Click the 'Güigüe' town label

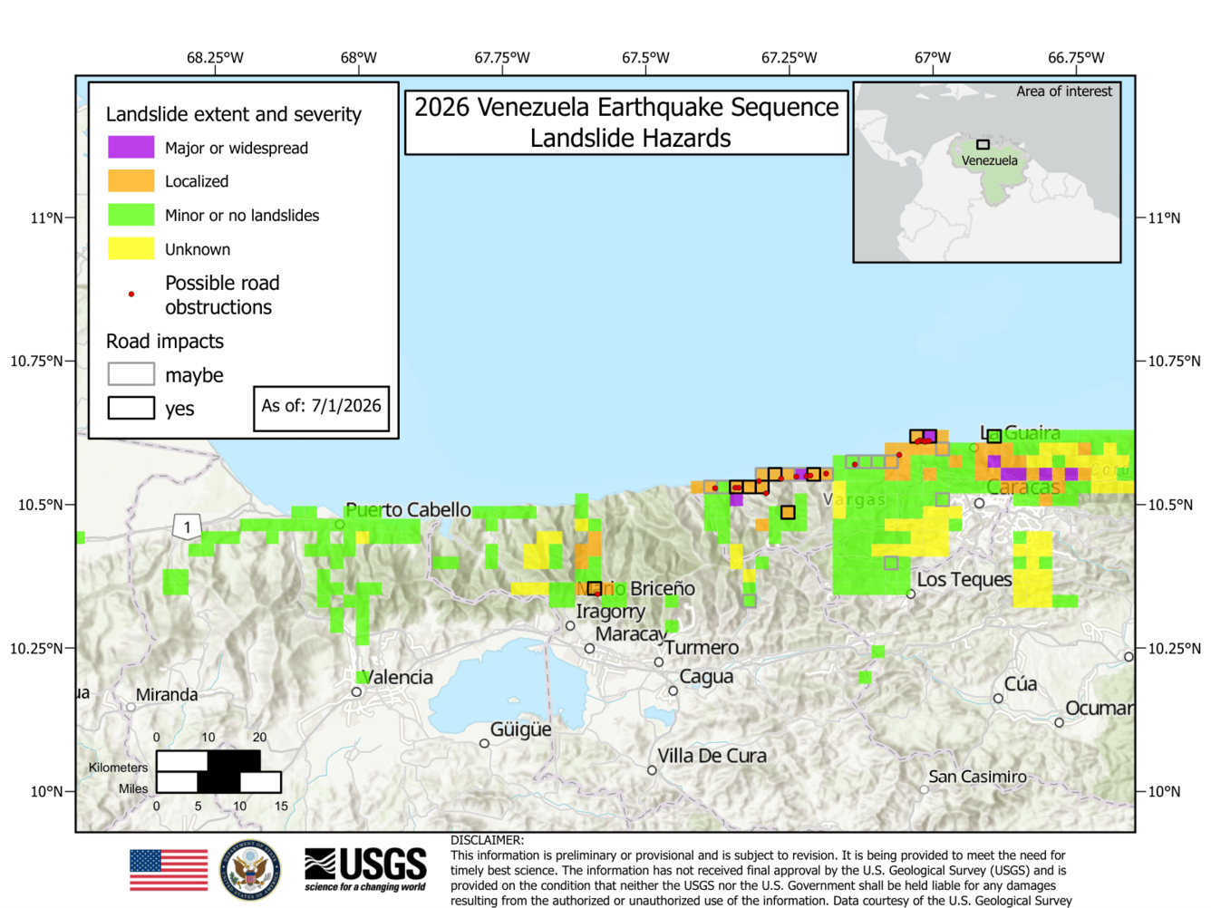click(x=520, y=730)
